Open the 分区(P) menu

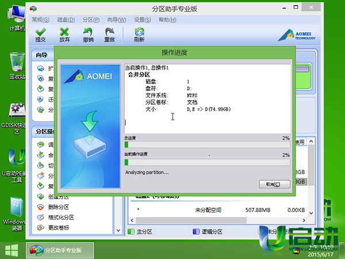(91, 20)
